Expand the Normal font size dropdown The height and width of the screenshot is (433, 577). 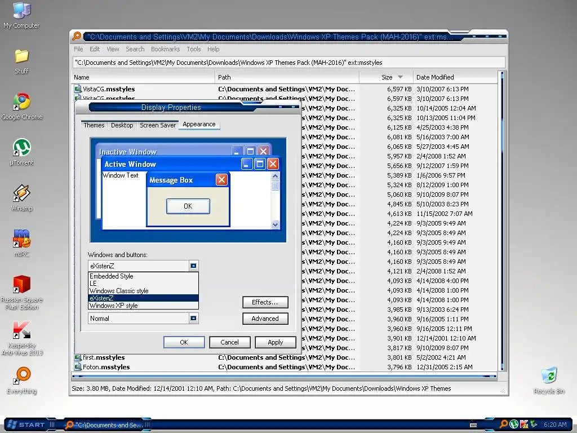[194, 318]
